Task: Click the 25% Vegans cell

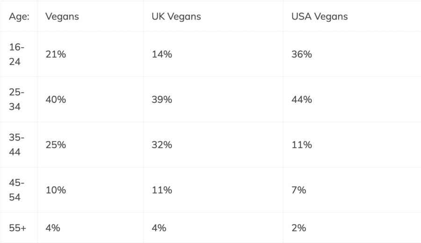Action: [56, 145]
